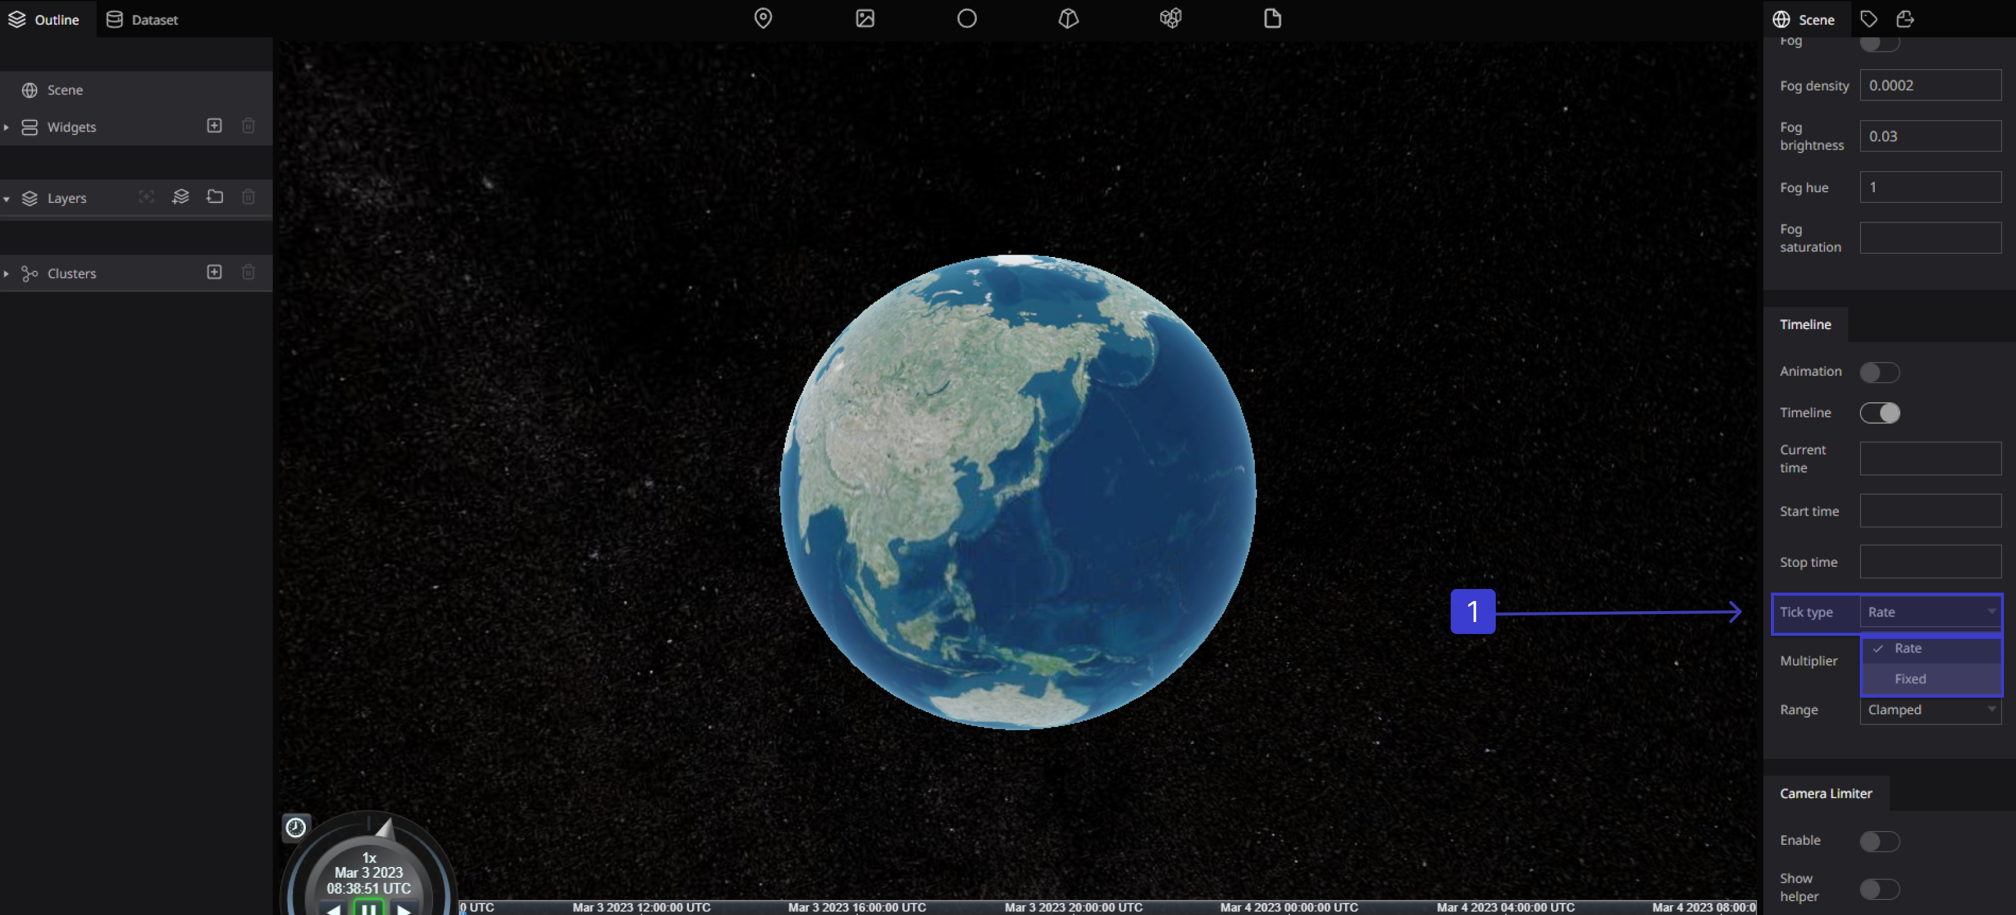This screenshot has height=915, width=2016.
Task: Toggle the Show helper switch
Action: tap(1879, 889)
